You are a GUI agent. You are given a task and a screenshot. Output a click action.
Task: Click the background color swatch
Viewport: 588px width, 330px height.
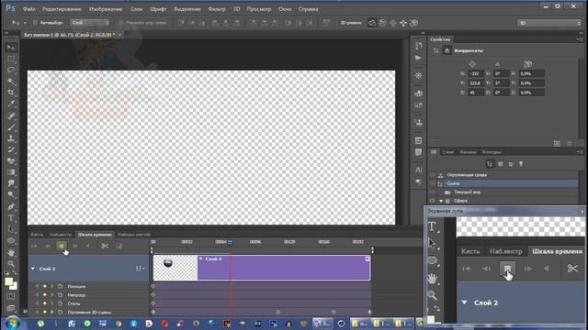coord(14,286)
